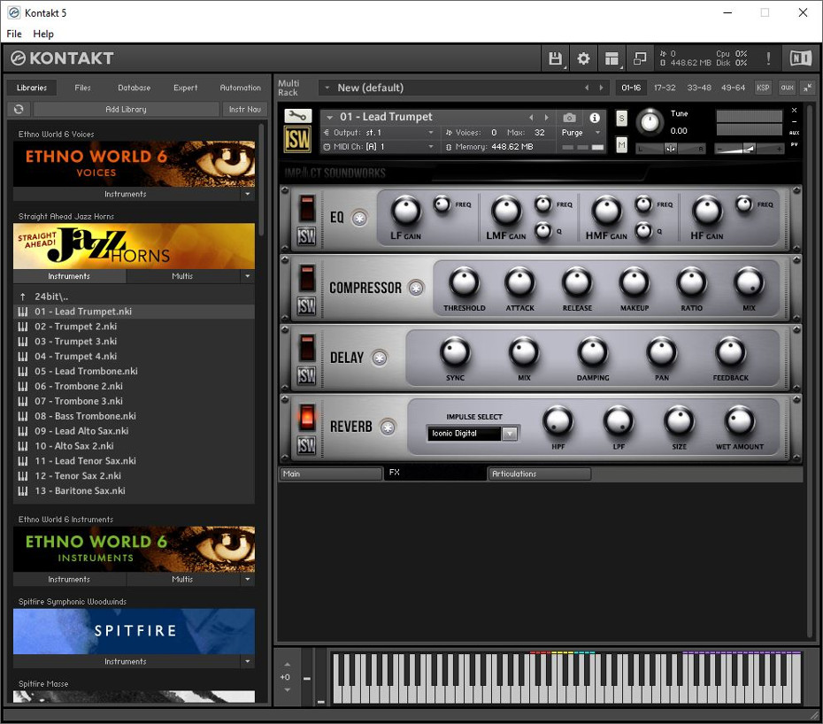Mute the Lead Trumpet instrument
This screenshot has height=724, width=823.
621,144
